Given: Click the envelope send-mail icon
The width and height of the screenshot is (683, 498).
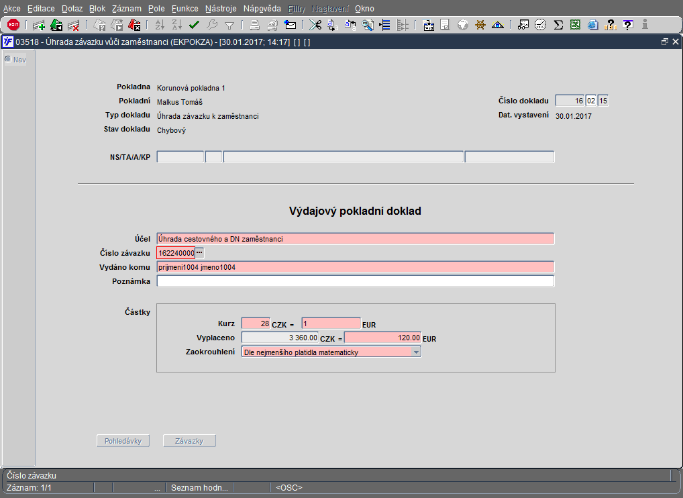Looking at the screenshot, I should (290, 25).
